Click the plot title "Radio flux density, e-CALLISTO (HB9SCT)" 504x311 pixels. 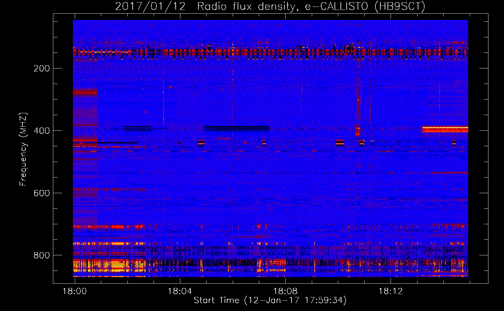pos(311,6)
